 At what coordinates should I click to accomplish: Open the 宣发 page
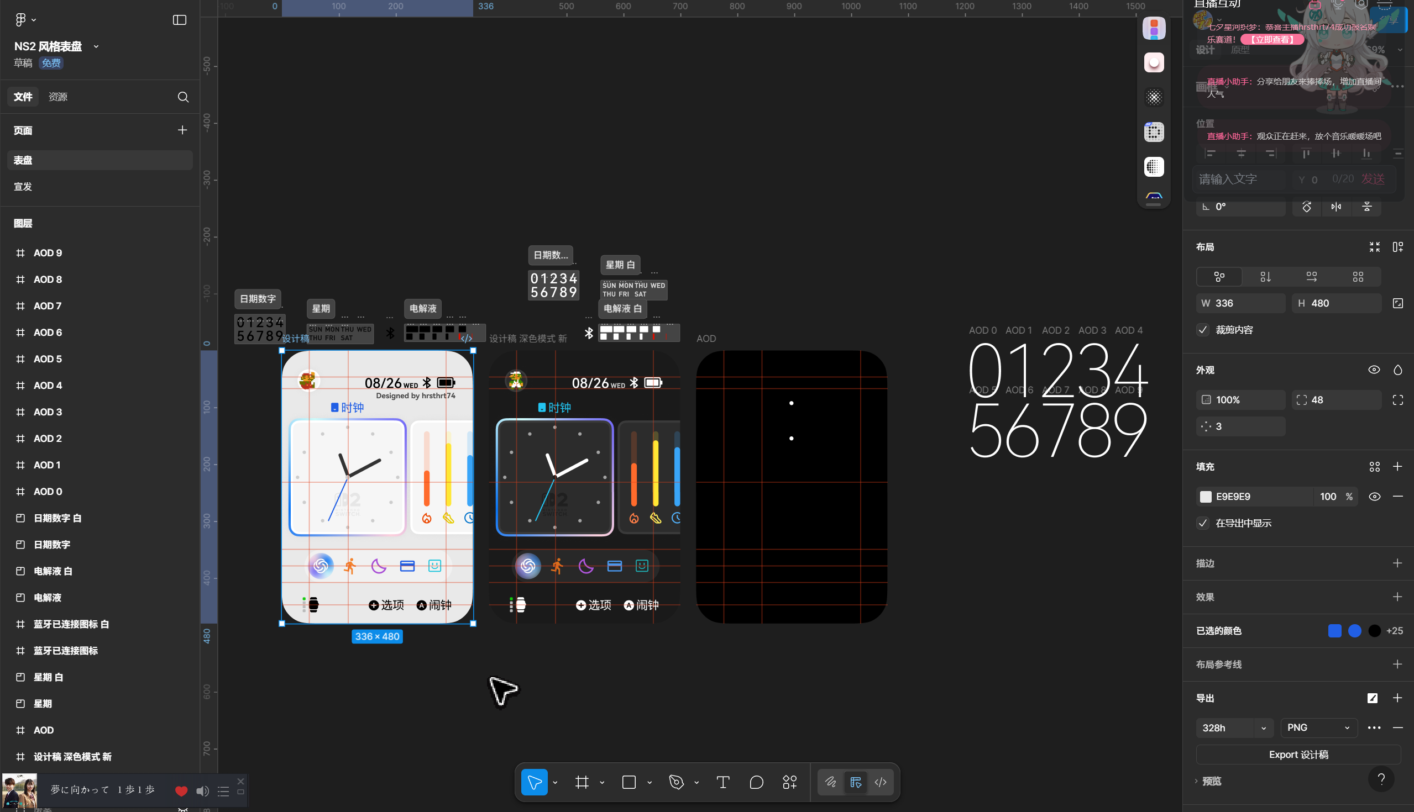coord(23,187)
